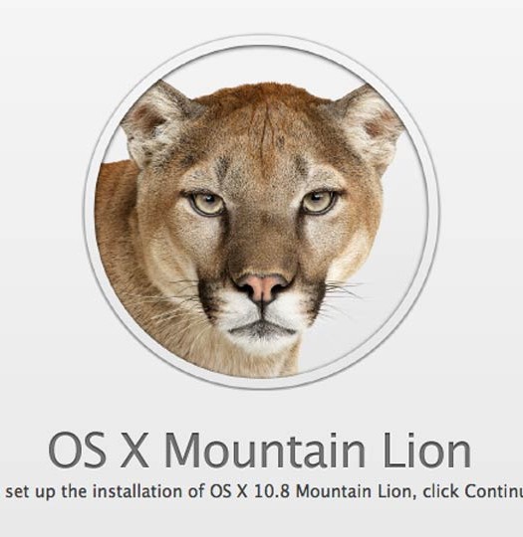Click the "OS X Mountain Lion" title

click(260, 449)
